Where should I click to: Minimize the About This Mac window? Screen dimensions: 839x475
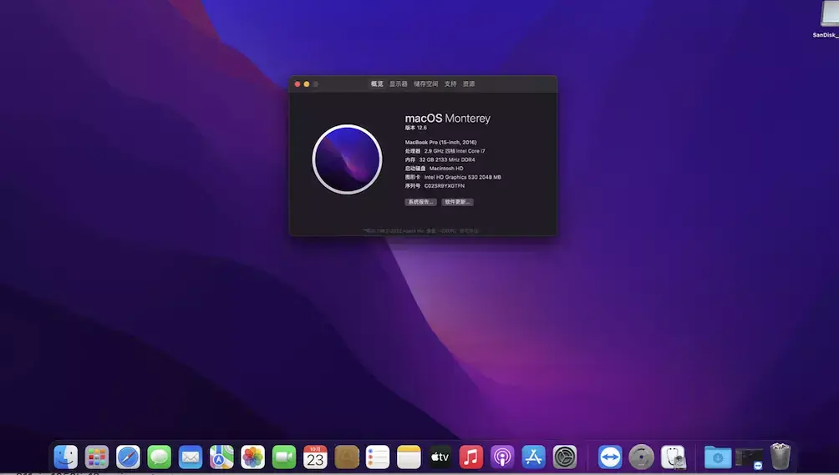[307, 83]
